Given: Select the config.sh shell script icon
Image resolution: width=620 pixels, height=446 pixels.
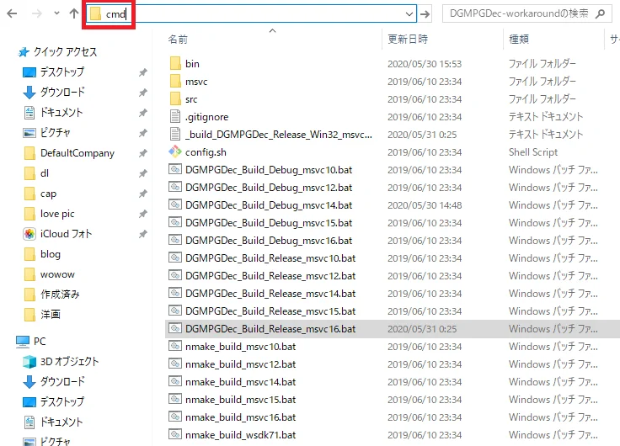Looking at the screenshot, I should (175, 152).
